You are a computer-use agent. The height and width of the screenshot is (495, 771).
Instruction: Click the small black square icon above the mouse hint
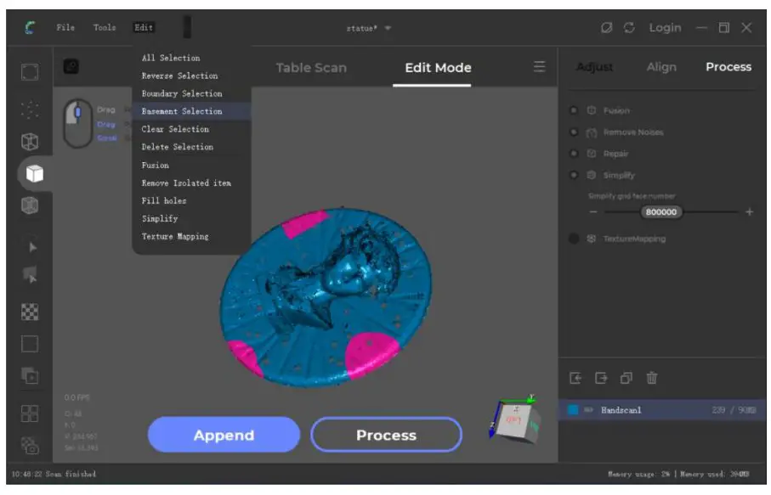tap(71, 66)
